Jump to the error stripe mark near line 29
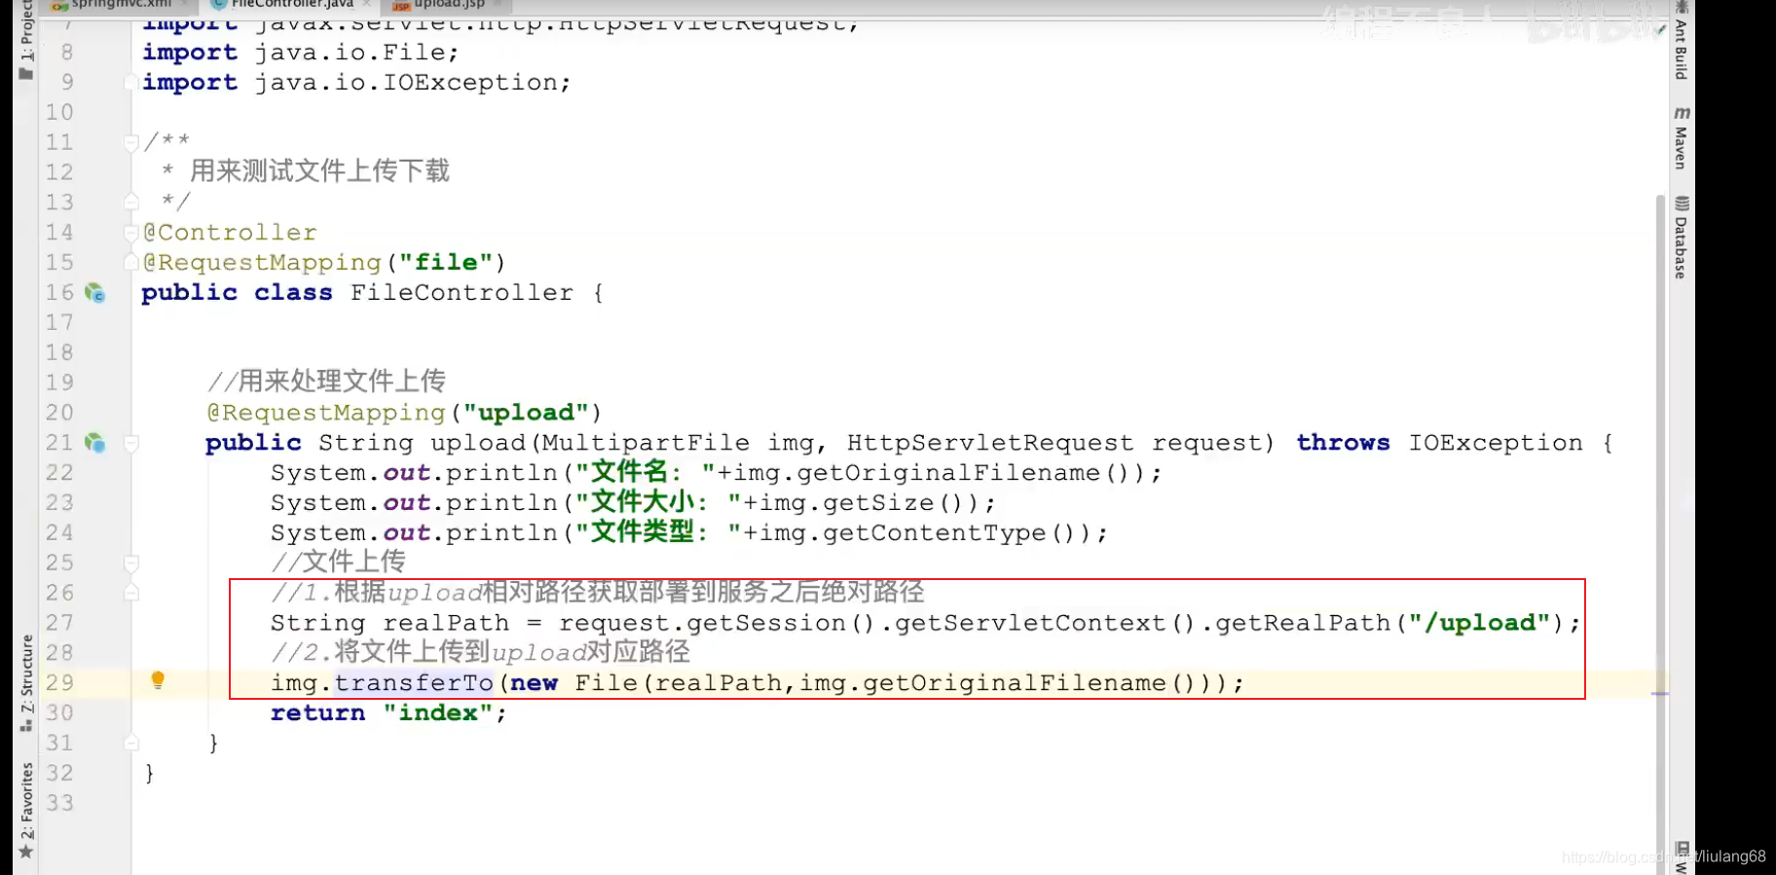 pos(1661,694)
